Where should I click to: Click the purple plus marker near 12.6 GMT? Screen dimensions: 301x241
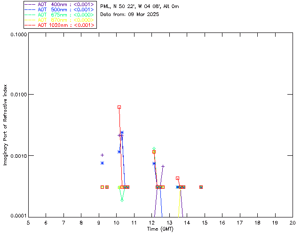pyautogui.click(x=163, y=167)
